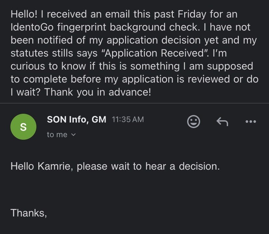This screenshot has height=234, width=269.
Task: Open the three-dot more options menu
Action: click(x=250, y=122)
